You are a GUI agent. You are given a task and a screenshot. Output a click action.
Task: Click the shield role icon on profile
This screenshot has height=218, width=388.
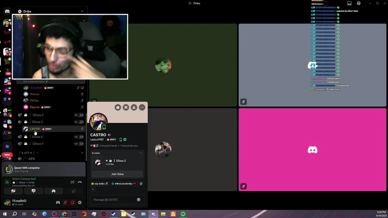pos(141,184)
